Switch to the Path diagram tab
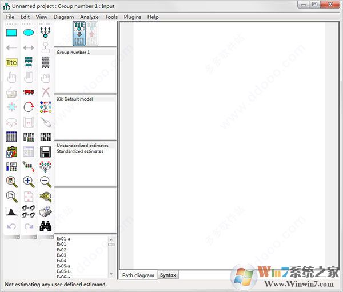Viewport: 343px width, 292px height. pyautogui.click(x=138, y=275)
